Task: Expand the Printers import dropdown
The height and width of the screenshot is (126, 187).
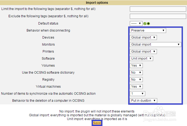Action: coord(143,52)
